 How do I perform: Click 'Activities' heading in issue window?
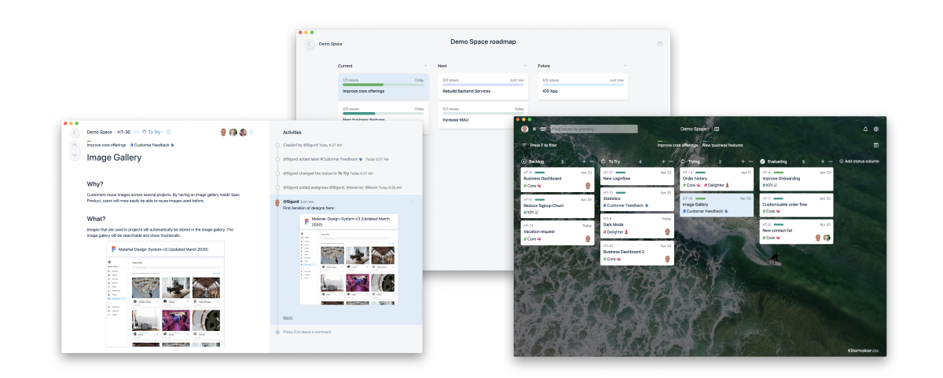[292, 133]
